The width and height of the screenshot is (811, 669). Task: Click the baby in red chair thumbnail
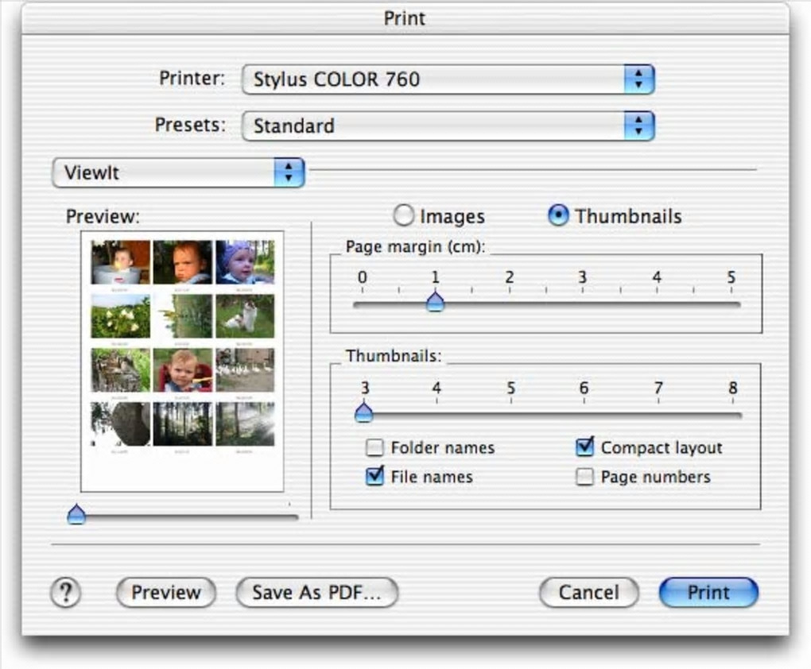pyautogui.click(x=183, y=370)
